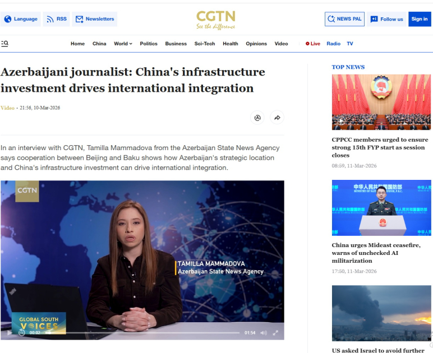Image resolution: width=433 pixels, height=353 pixels.
Task: Open the Newsletters envelope button
Action: (x=94, y=19)
